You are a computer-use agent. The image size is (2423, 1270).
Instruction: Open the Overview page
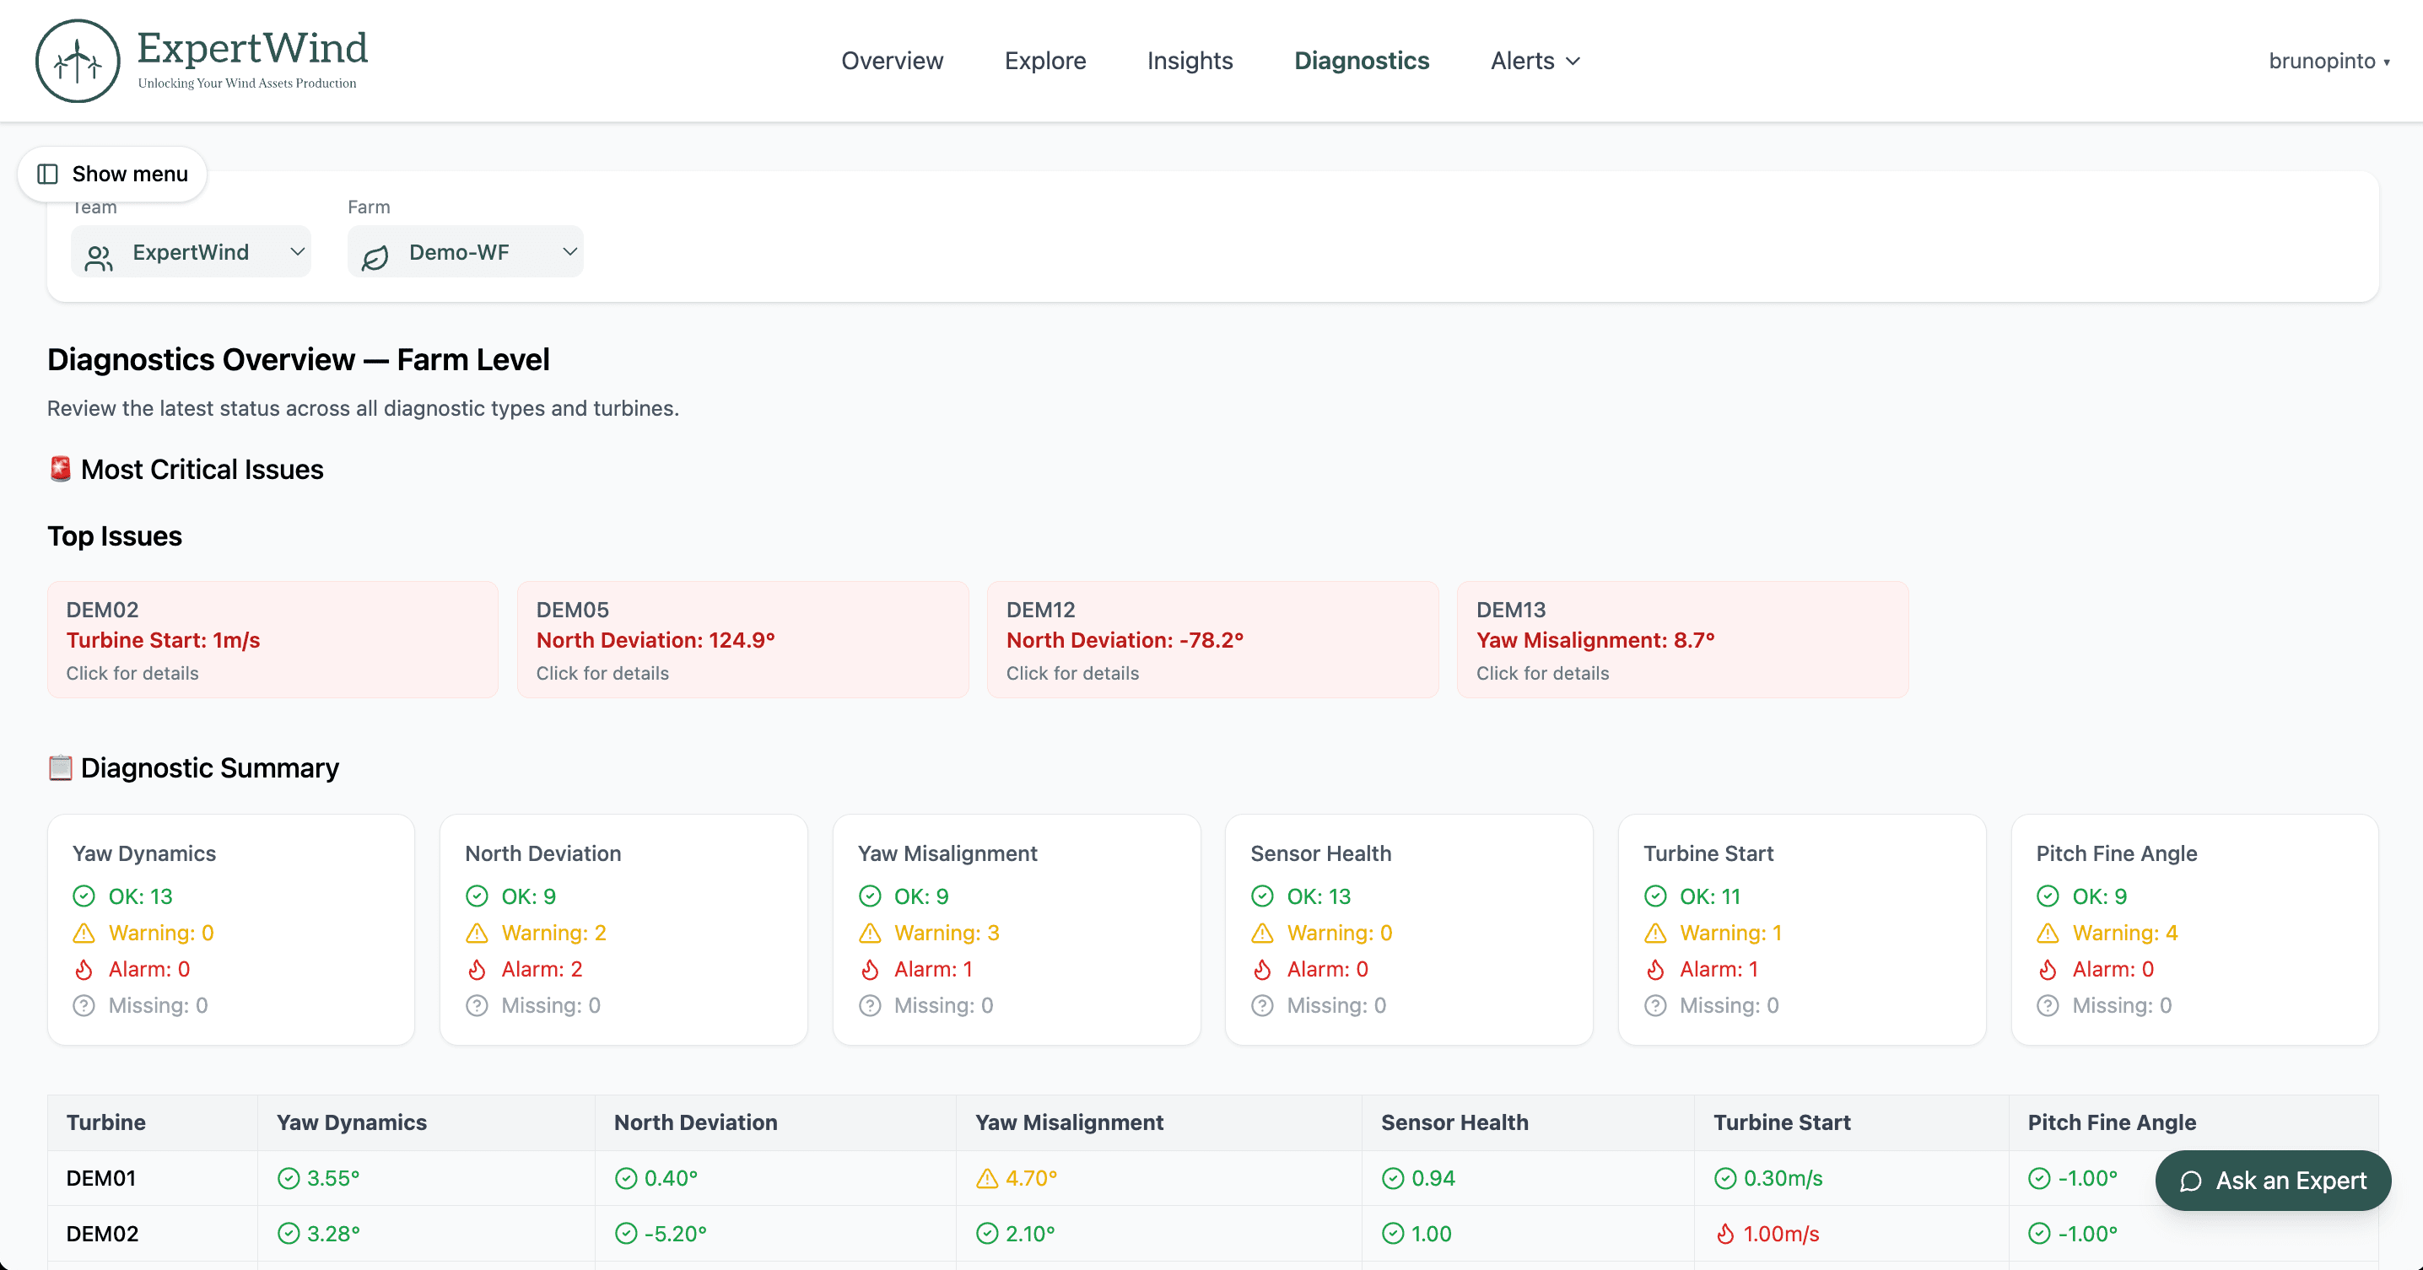pyautogui.click(x=891, y=61)
